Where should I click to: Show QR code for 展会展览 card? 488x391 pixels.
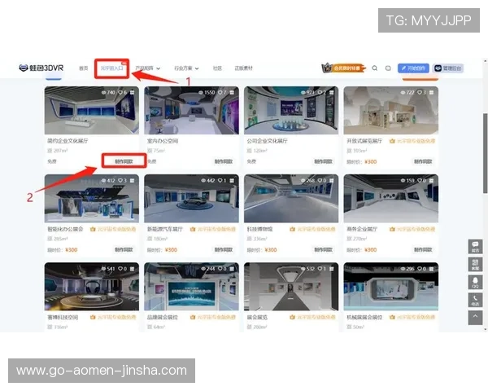pyautogui.click(x=332, y=269)
